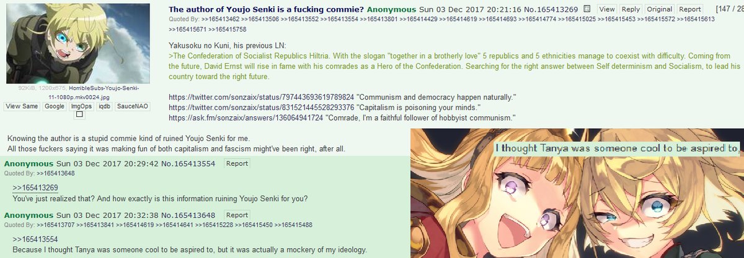
Task: Click the small icon beside No.165413269
Action: 588,9
